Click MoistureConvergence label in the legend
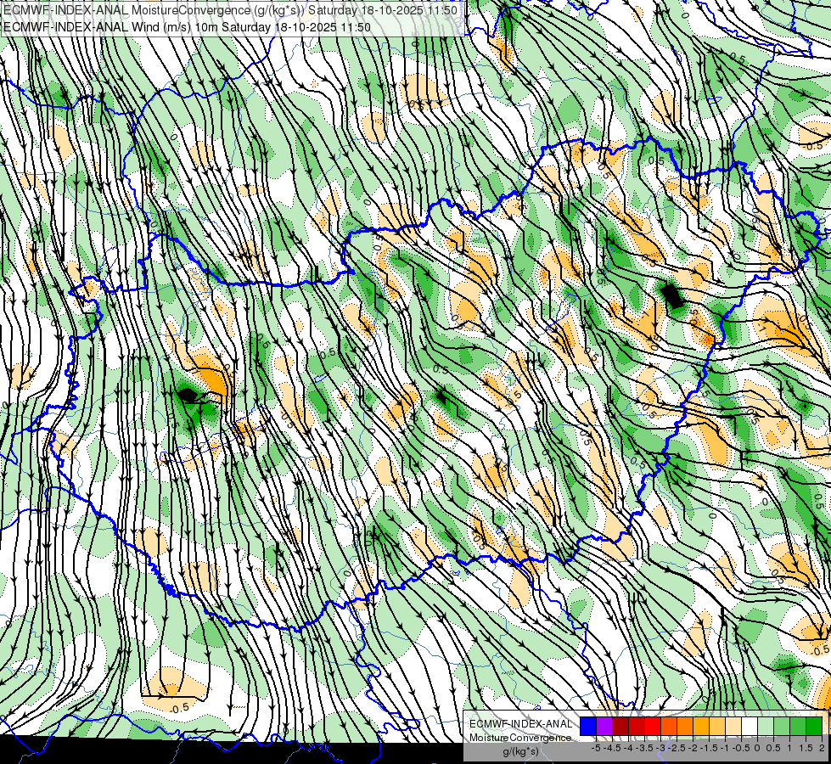Viewport: 831px width, 764px height. (x=520, y=738)
